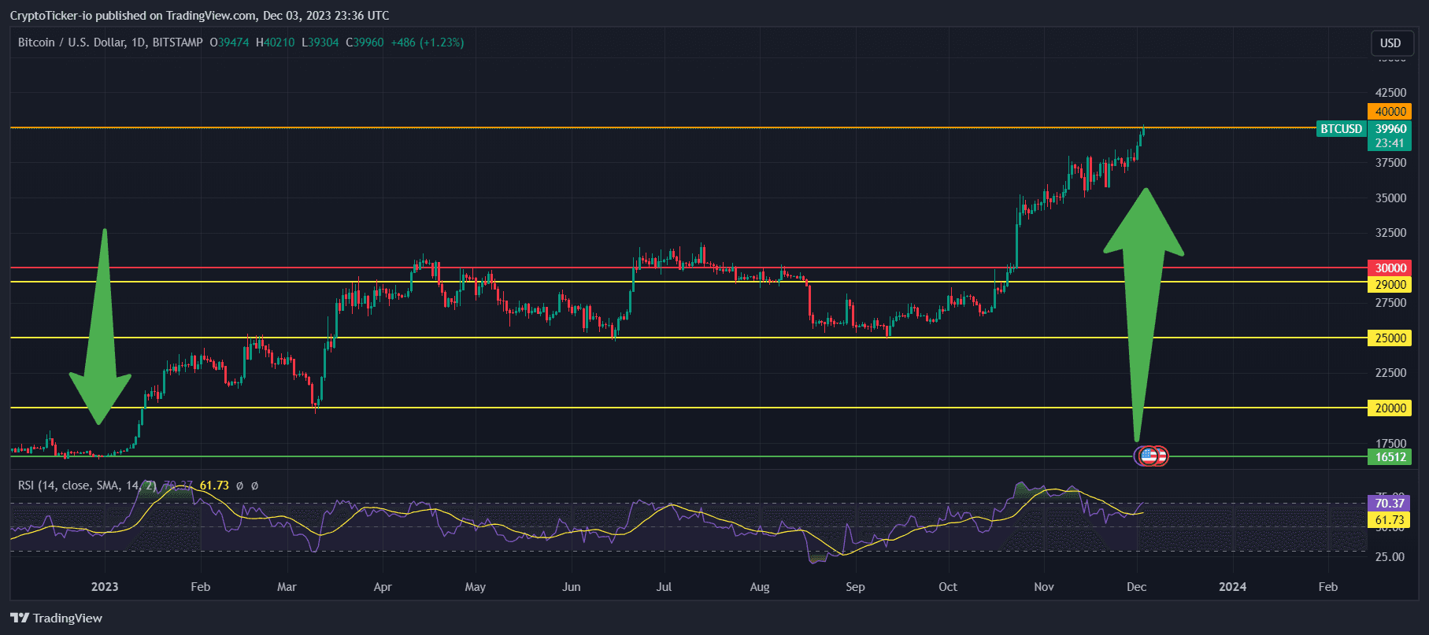This screenshot has height=635, width=1429.
Task: Click the red 30000 price label
Action: pos(1390,268)
